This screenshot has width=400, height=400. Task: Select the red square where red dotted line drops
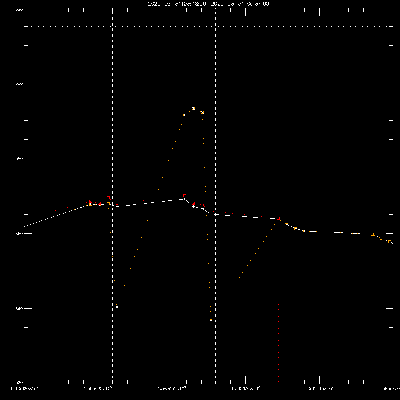(278, 218)
